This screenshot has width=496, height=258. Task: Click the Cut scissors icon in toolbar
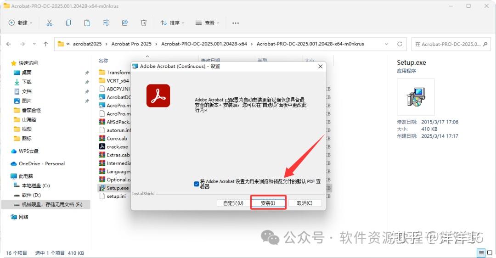[x=49, y=23]
